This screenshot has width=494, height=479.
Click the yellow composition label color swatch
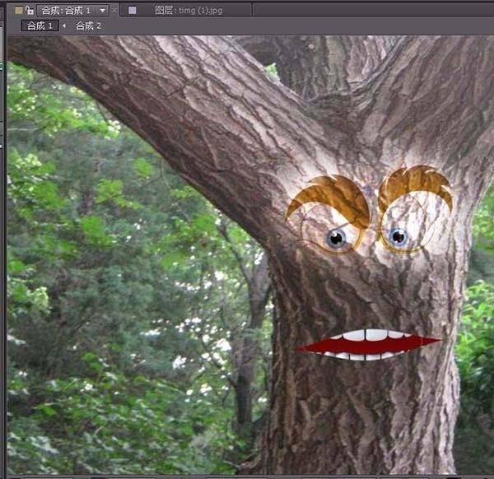click(18, 10)
